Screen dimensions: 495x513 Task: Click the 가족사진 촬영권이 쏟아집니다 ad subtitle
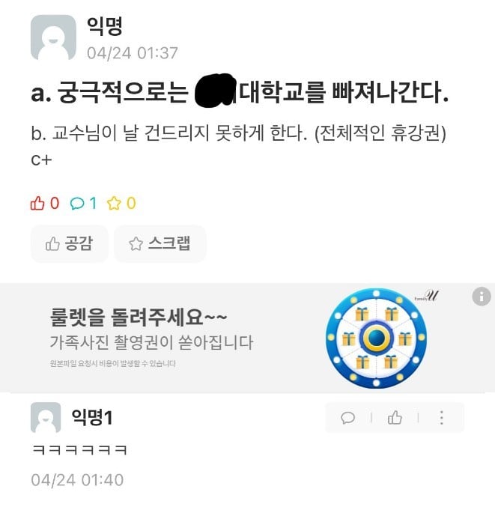(151, 342)
